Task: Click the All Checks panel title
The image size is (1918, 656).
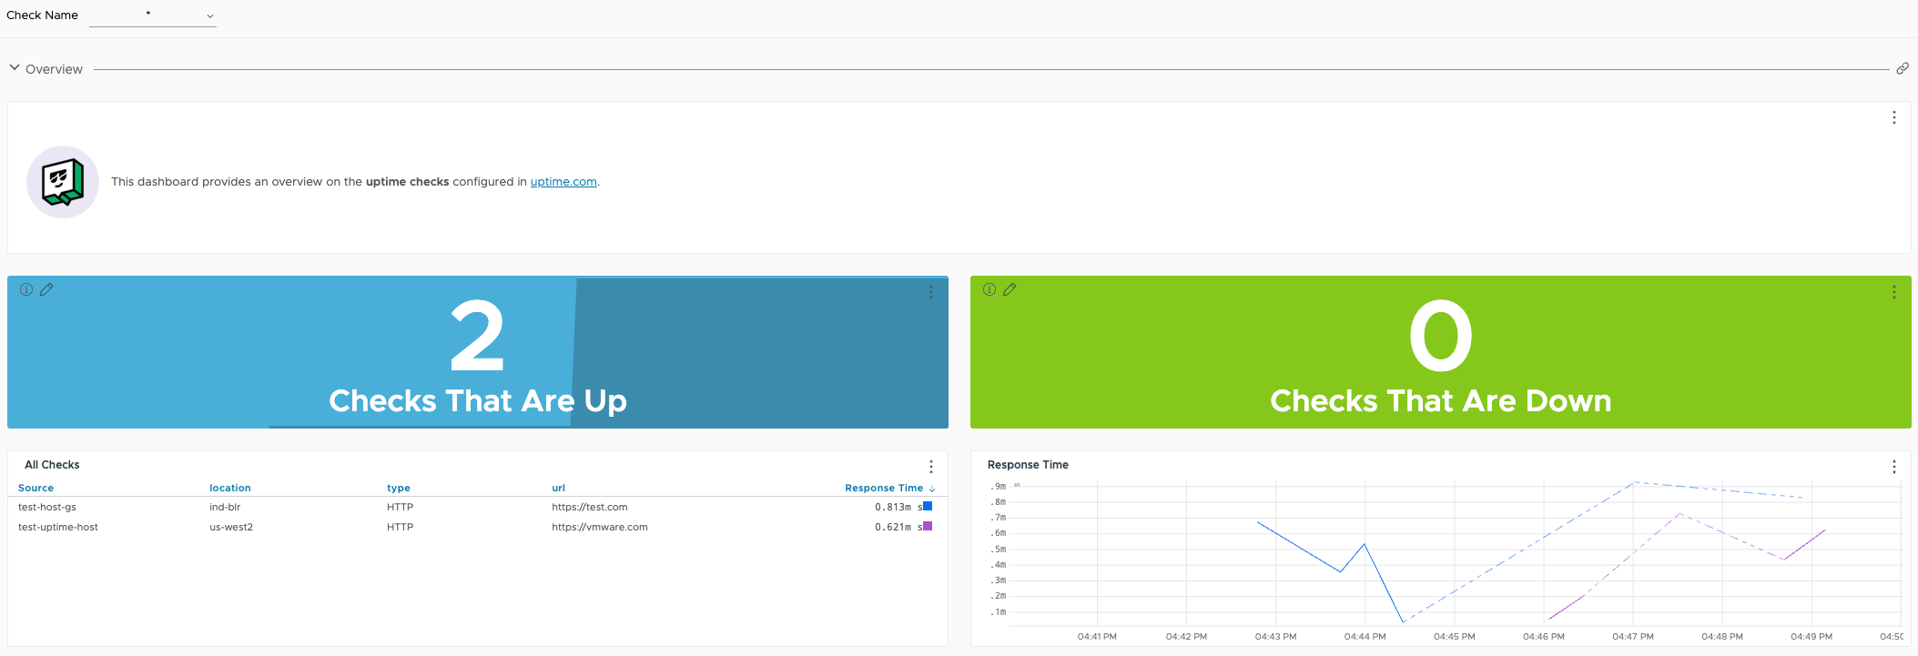Action: (x=52, y=465)
